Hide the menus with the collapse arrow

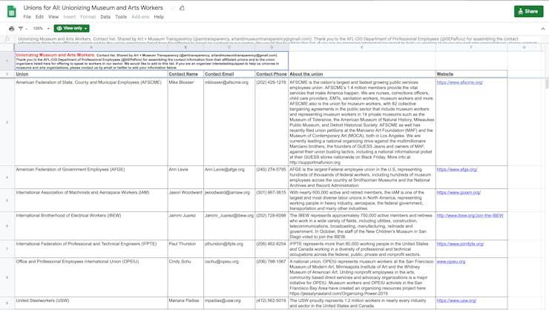pos(542,29)
